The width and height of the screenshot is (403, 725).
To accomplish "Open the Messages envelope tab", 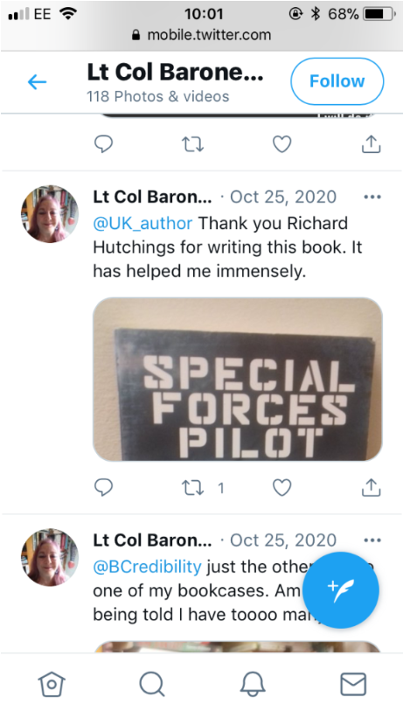I will click(x=353, y=684).
